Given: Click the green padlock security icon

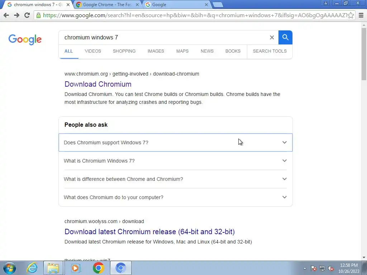Looking at the screenshot, I should [38, 15].
